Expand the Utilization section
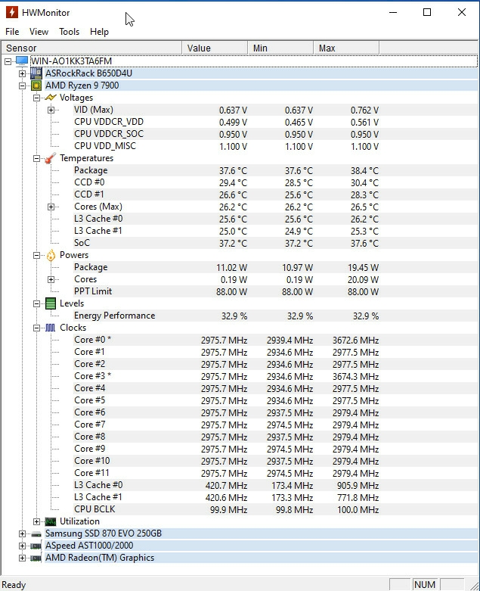 [36, 521]
